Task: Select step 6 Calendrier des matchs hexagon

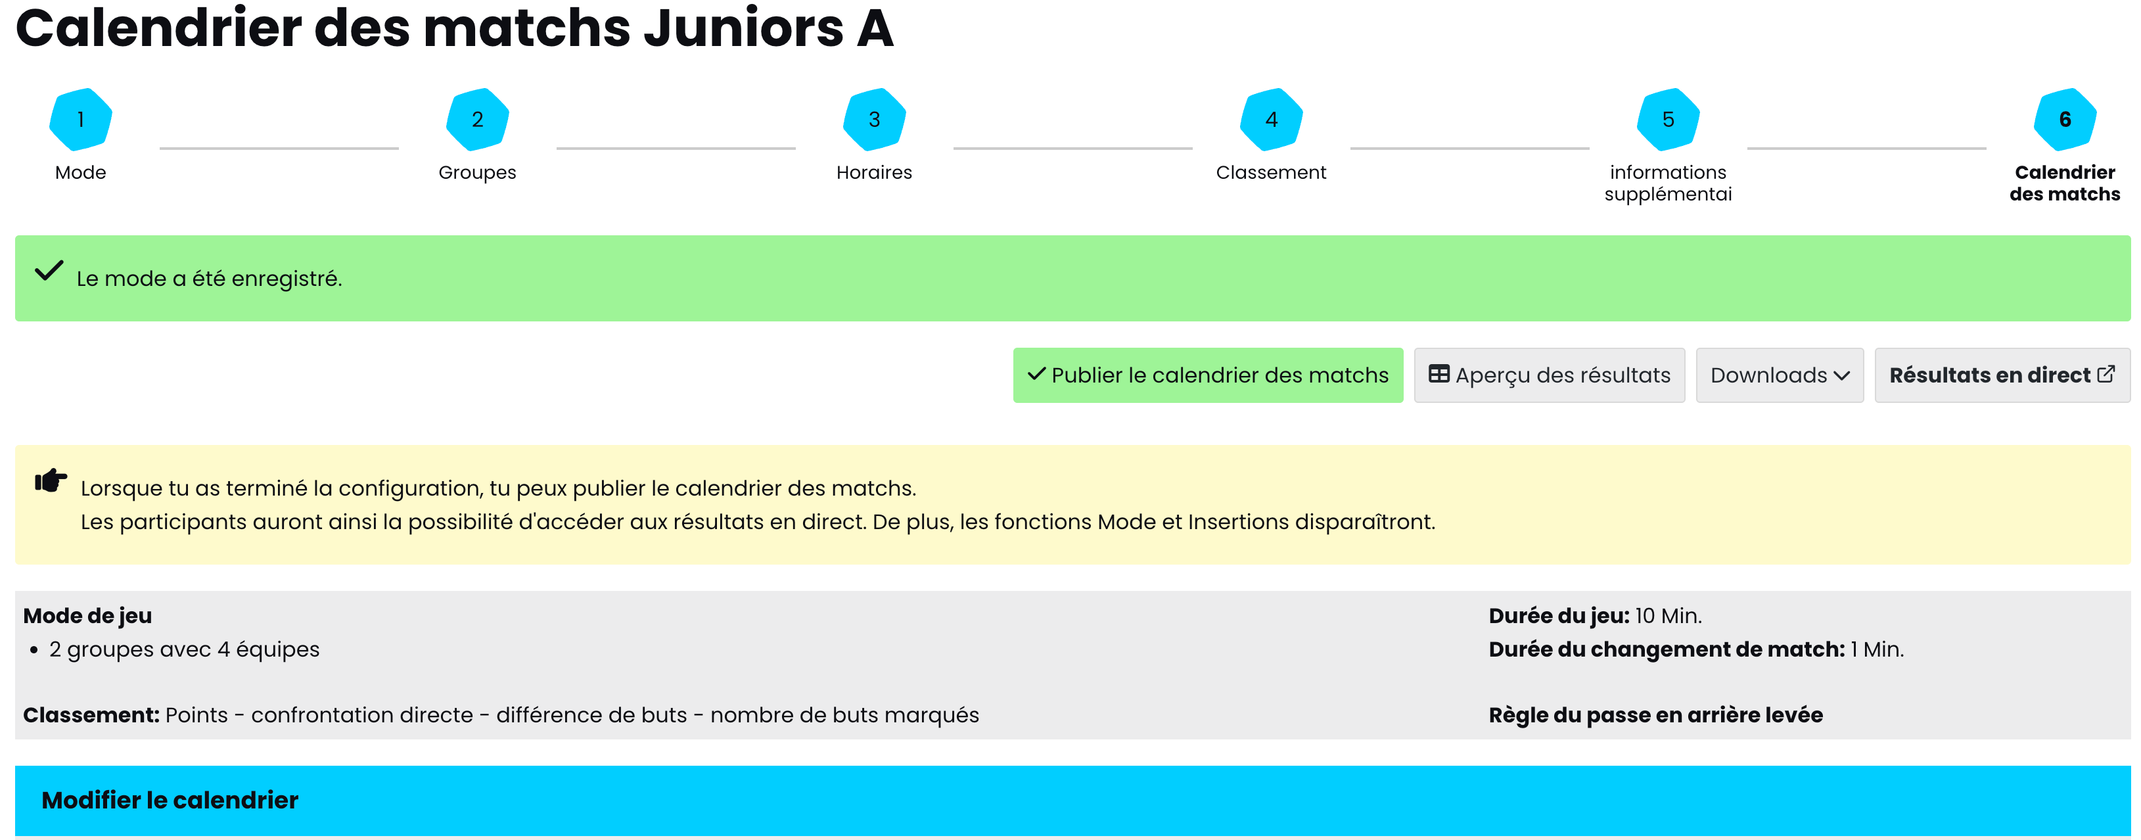Action: pos(2065,120)
